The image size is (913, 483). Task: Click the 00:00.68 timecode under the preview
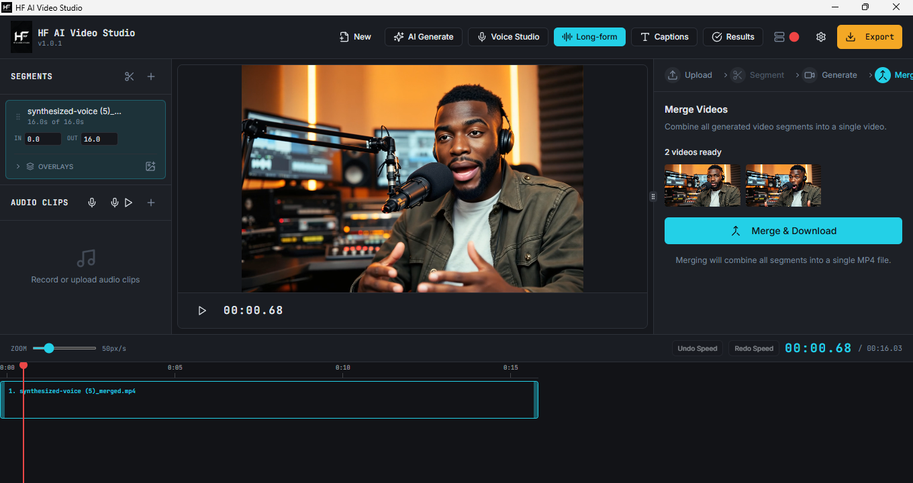pos(253,311)
